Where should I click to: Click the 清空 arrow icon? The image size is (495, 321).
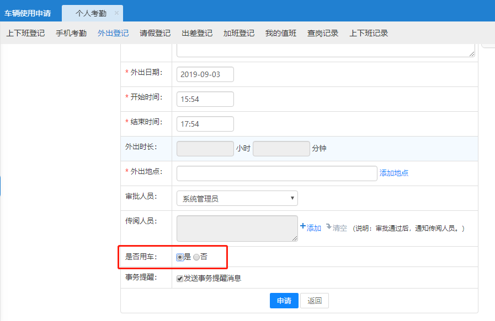click(328, 226)
